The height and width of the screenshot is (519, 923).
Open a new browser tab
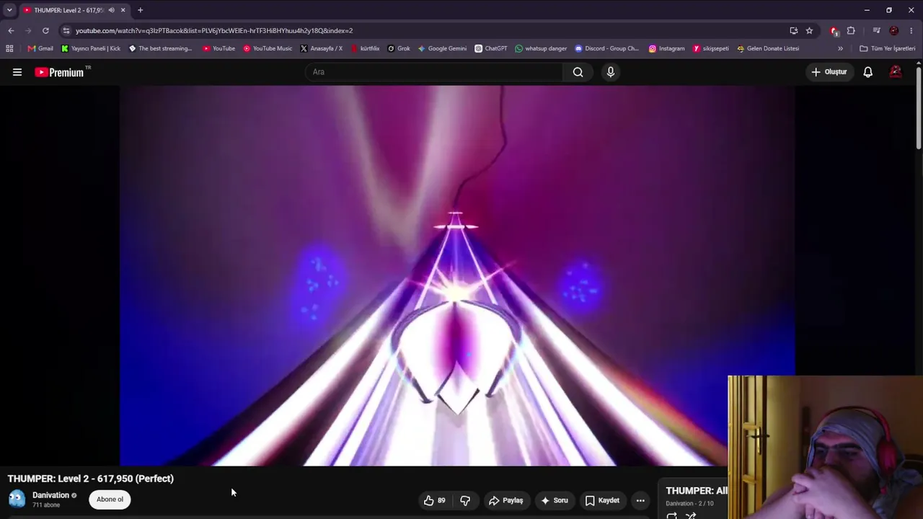(x=140, y=10)
